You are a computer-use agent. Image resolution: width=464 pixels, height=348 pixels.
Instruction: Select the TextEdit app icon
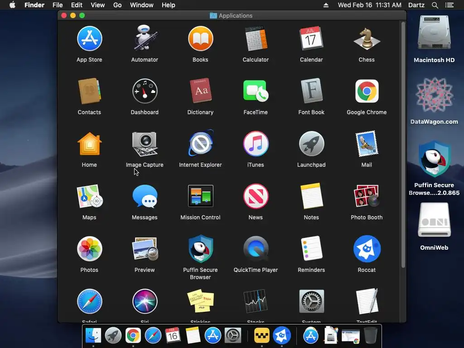click(367, 301)
